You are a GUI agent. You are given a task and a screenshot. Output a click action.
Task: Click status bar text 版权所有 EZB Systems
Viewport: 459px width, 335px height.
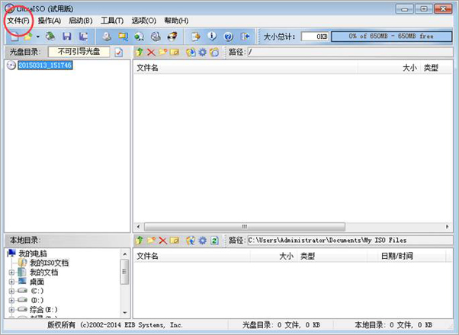115,325
